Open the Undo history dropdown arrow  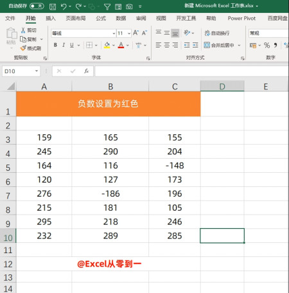(70, 6)
